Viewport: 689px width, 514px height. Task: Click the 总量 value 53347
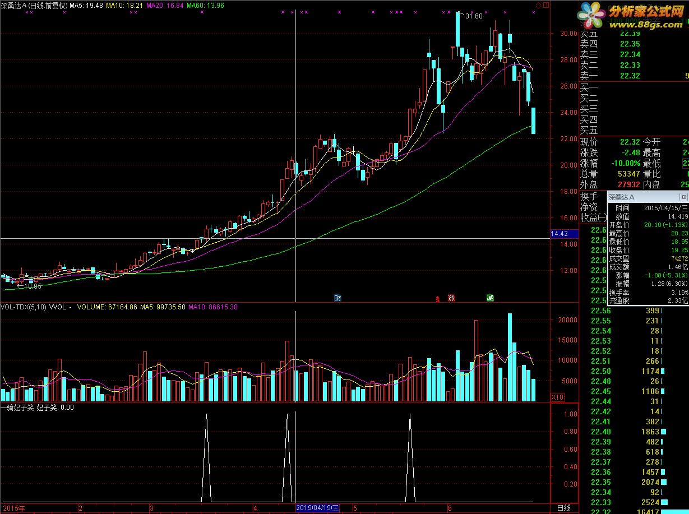click(628, 174)
